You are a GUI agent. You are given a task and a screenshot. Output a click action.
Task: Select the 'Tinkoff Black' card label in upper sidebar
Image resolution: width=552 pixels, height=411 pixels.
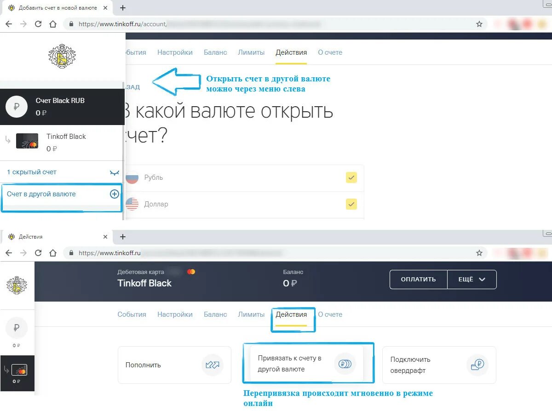[x=66, y=137]
